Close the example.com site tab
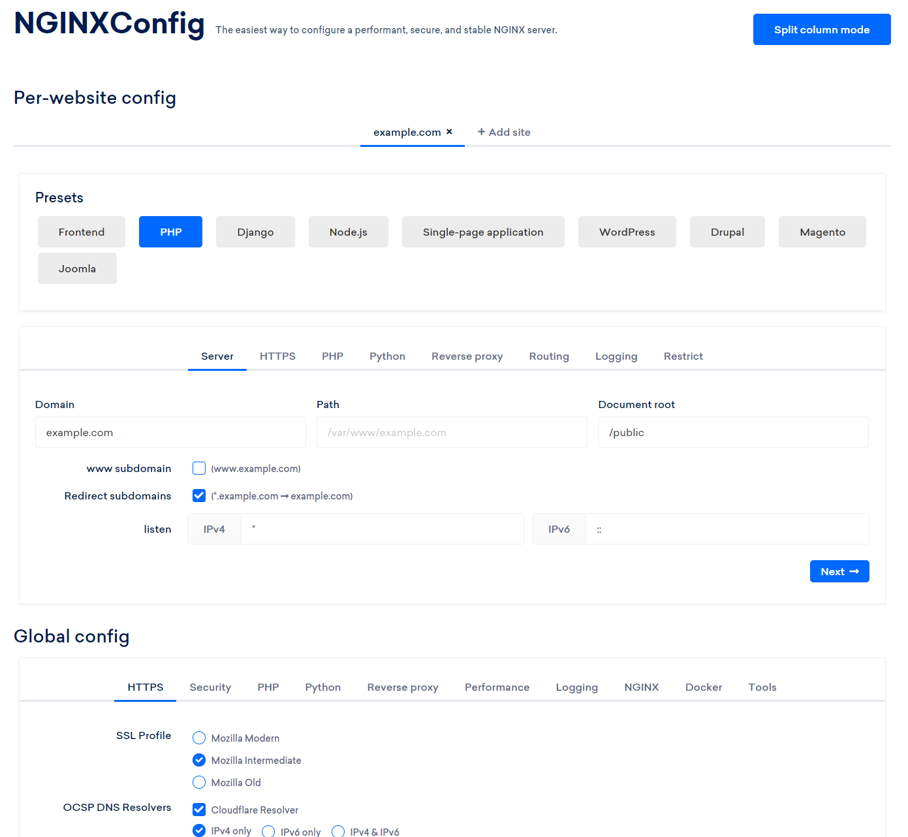 tap(449, 132)
